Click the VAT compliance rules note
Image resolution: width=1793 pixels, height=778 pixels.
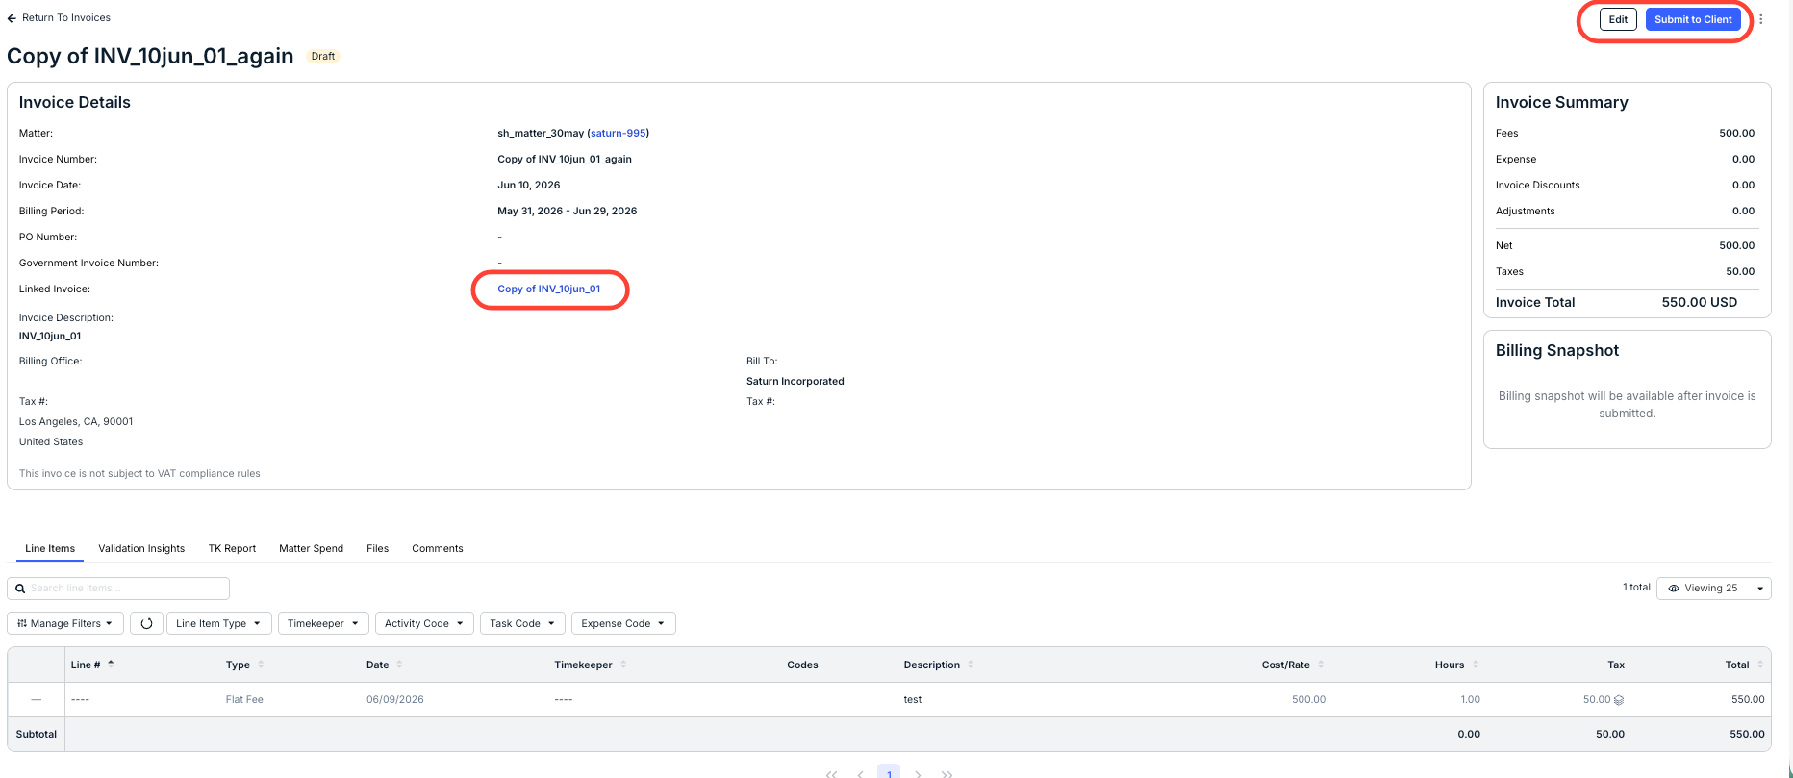point(139,473)
